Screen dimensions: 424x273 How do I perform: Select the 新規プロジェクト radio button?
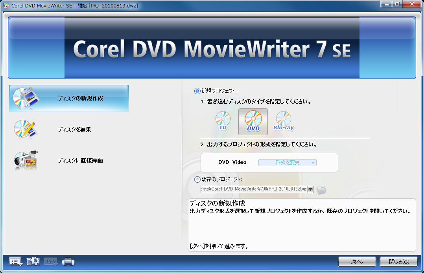coord(197,91)
